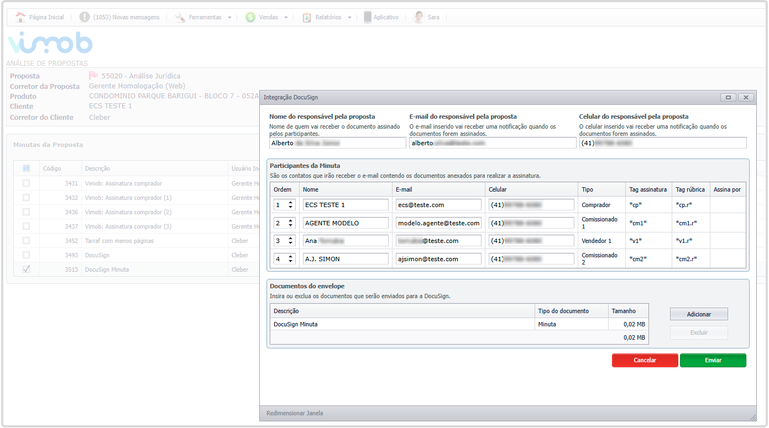Click the Tipo do documento column header
This screenshot has width=769, height=428.
[571, 311]
